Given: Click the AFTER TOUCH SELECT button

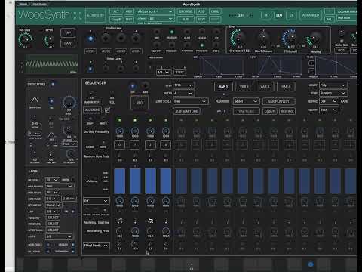Looking at the screenshot, I should [x=53, y=230].
